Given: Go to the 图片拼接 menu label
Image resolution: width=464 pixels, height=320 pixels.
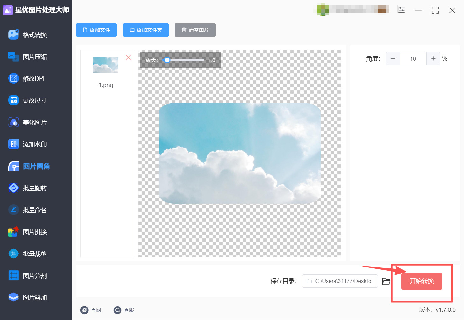Looking at the screenshot, I should pos(35,232).
